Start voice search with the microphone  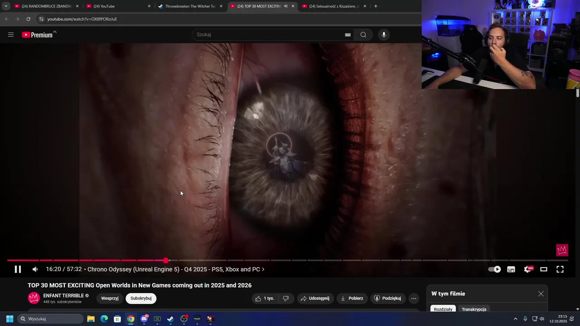coord(384,35)
